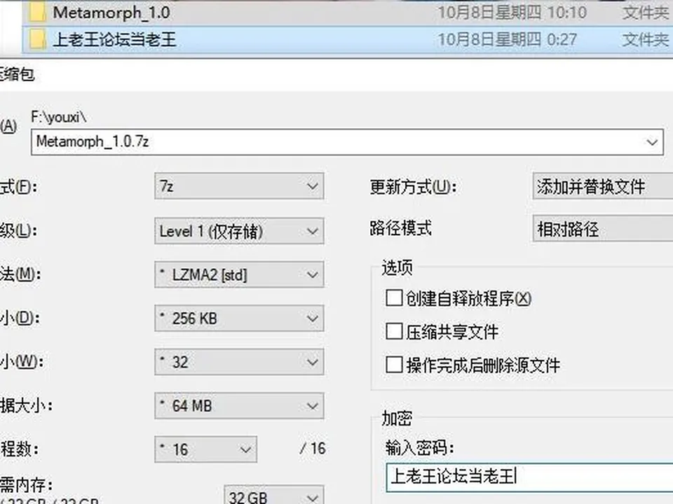Viewport: 673px width, 504px height.
Task: Expand the 32 GB memory limit dropdown
Action: click(274, 496)
